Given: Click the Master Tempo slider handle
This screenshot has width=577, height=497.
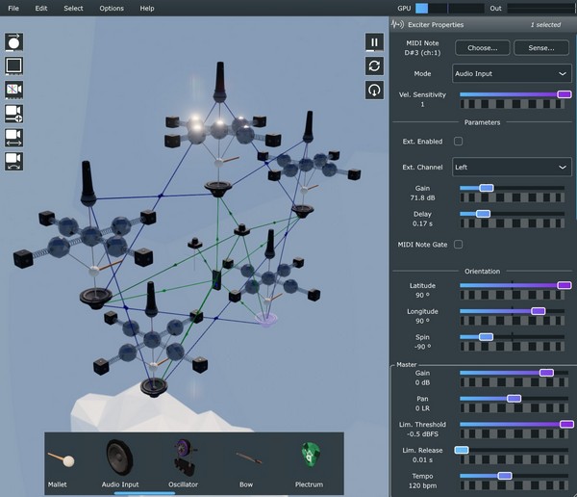Looking at the screenshot, I should [504, 476].
